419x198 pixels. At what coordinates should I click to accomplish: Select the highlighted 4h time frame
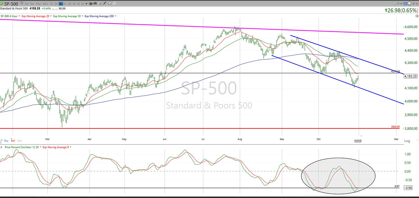point(61,4)
